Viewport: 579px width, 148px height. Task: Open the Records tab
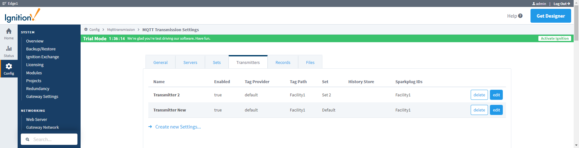(283, 62)
